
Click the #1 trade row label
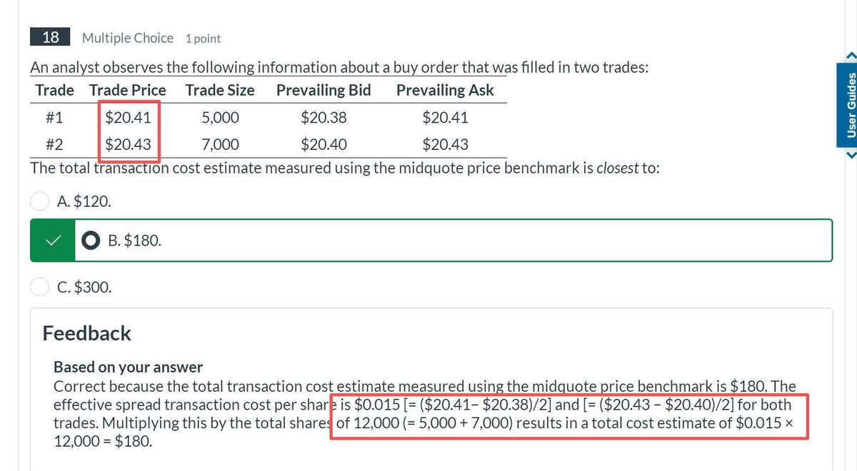click(x=54, y=117)
